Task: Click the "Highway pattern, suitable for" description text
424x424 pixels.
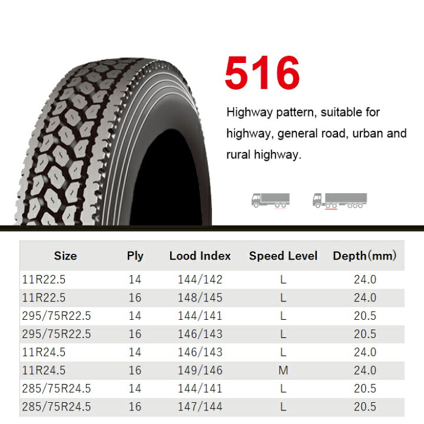Action: pos(303,112)
